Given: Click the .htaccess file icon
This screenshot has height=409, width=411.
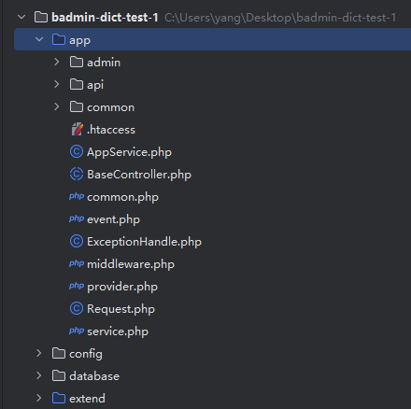Looking at the screenshot, I should (77, 129).
